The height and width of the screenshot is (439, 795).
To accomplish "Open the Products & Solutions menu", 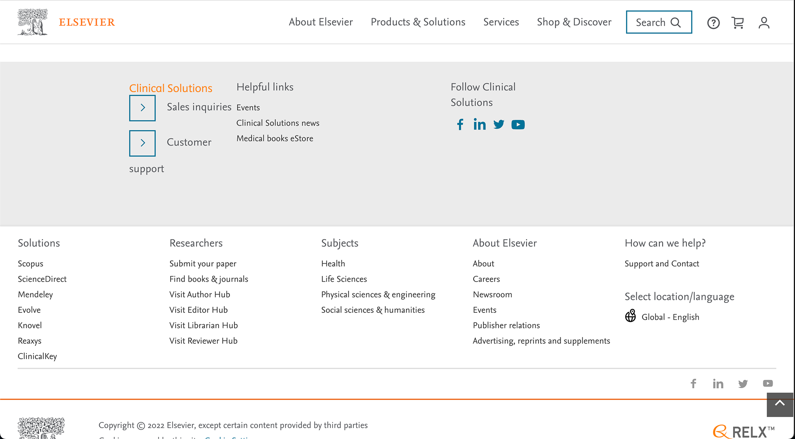I will (418, 22).
